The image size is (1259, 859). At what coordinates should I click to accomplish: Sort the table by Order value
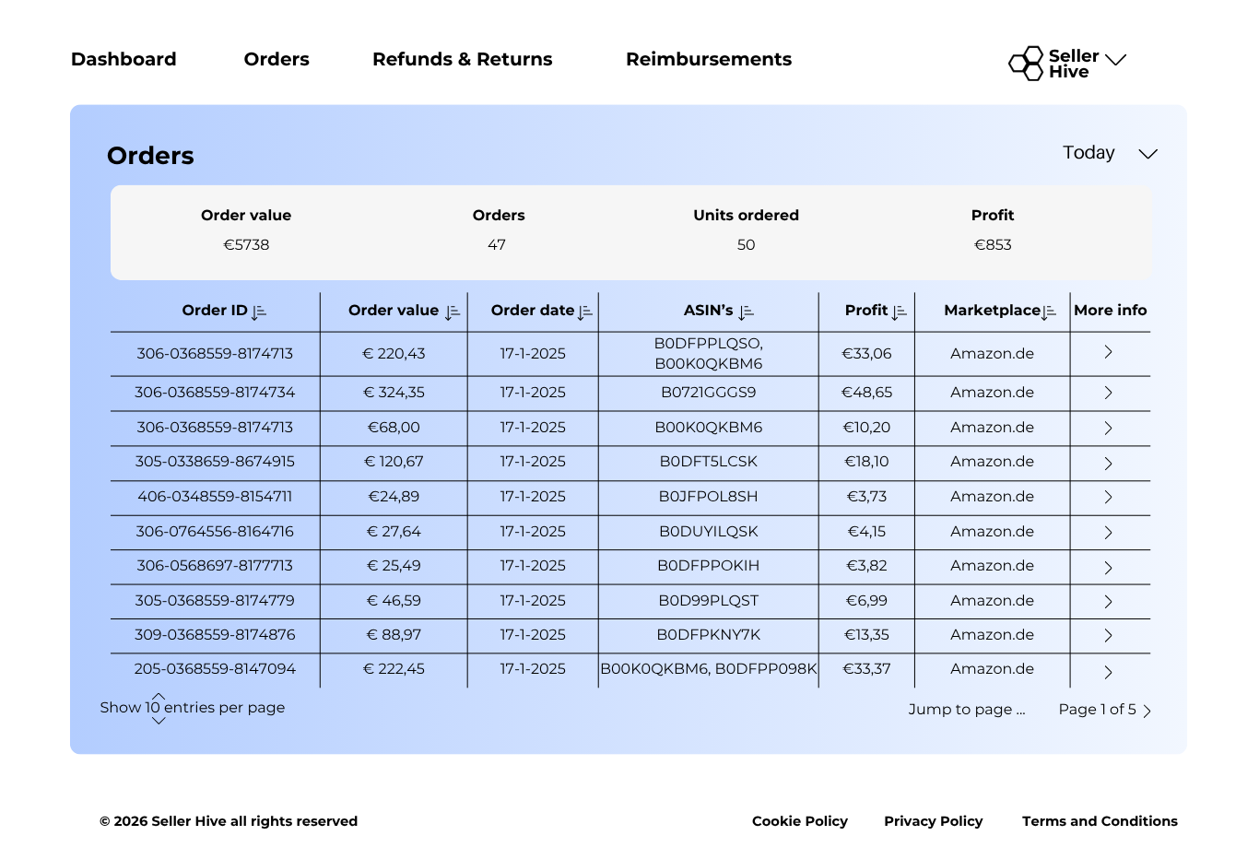click(453, 312)
